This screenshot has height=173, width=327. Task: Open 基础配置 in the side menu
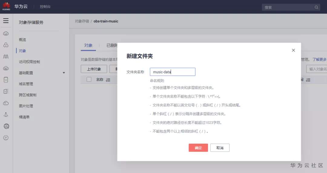pos(26,73)
